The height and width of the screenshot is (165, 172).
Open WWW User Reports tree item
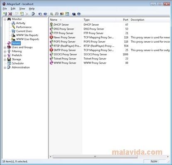pos(27,39)
